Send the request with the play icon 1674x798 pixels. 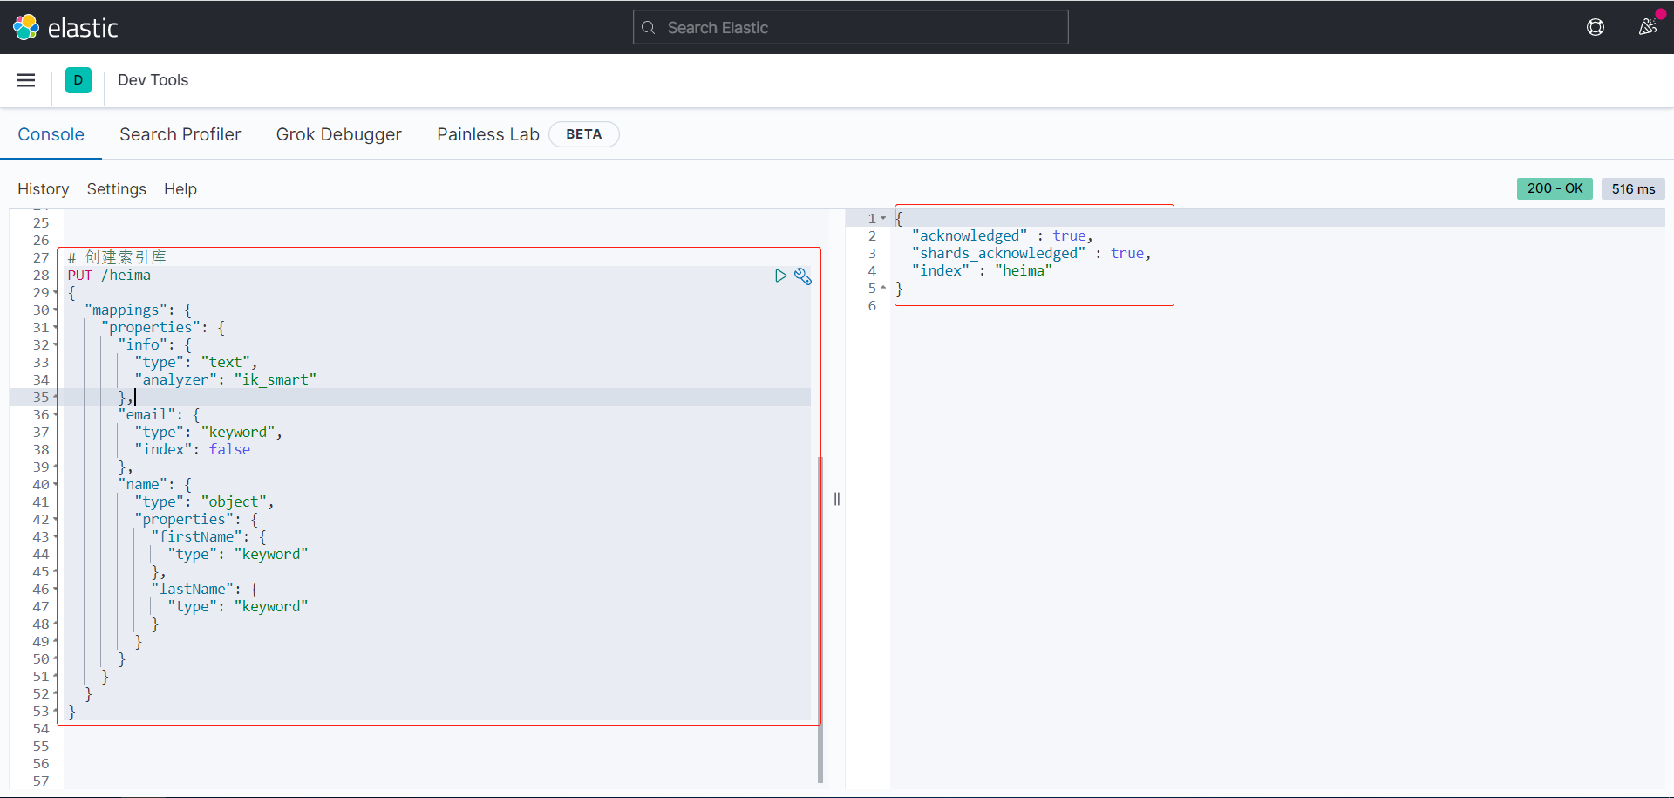[x=780, y=276]
